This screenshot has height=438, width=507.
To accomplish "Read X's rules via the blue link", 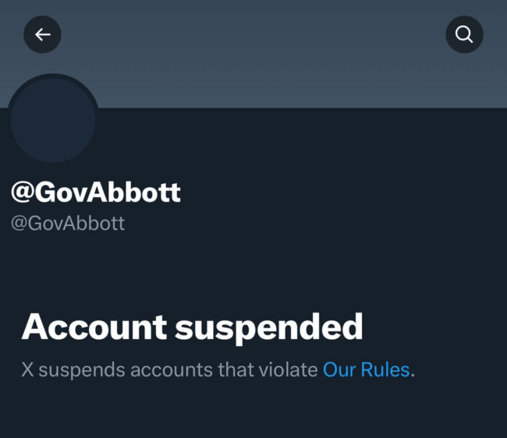I will coord(367,369).
